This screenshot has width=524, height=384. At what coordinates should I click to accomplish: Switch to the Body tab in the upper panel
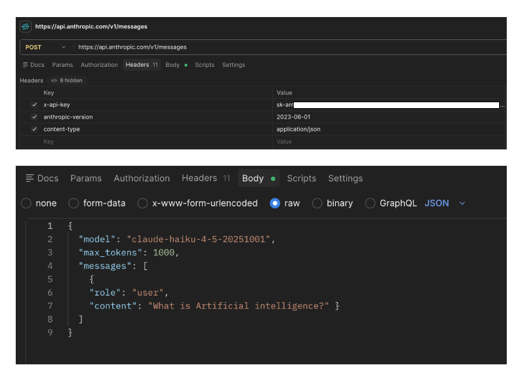pos(176,65)
